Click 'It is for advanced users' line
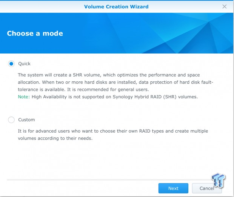Screen dimensions: 234x197 113,131
